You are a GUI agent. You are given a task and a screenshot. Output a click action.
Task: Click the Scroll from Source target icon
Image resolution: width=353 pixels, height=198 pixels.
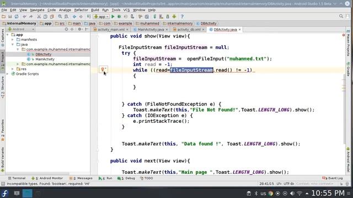[66, 29]
